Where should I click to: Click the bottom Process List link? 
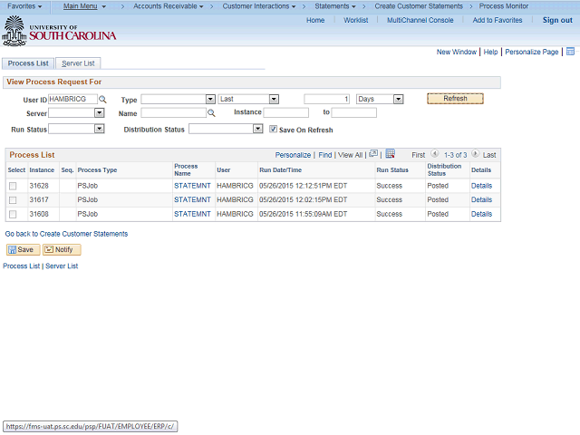pyautogui.click(x=22, y=266)
